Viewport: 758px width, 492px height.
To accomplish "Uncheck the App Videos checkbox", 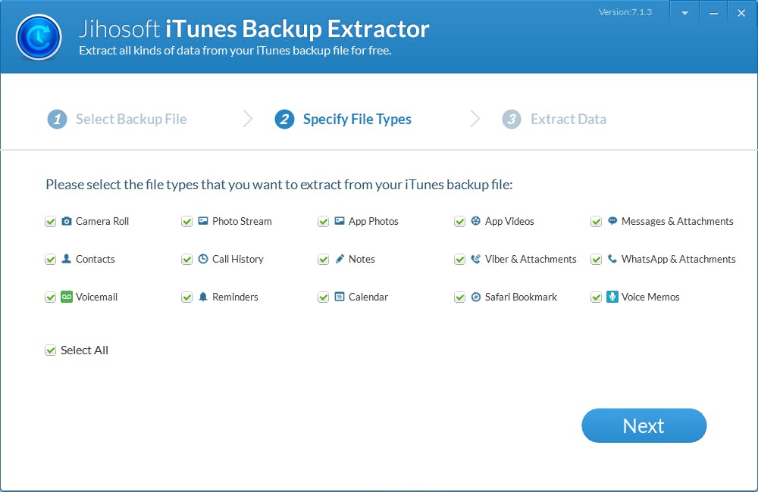I will click(x=459, y=222).
